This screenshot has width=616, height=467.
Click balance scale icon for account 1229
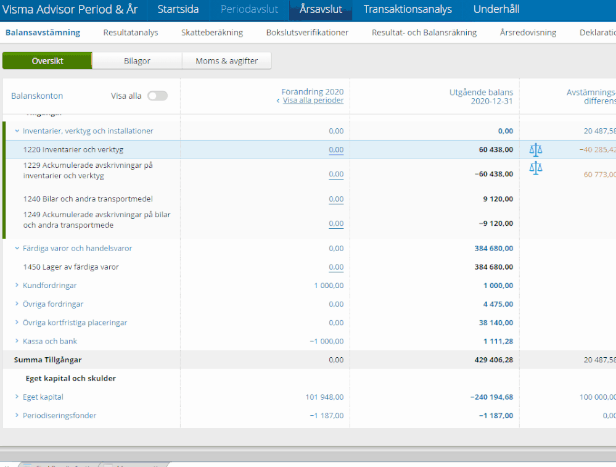535,168
